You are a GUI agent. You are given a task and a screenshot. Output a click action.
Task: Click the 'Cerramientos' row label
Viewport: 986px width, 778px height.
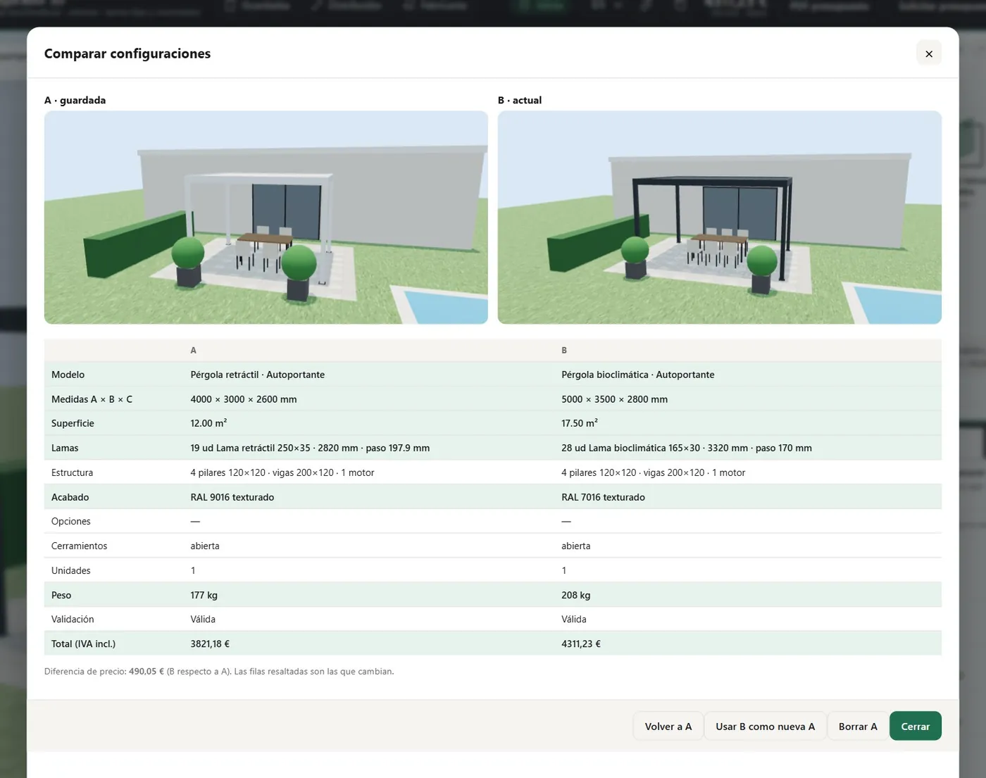[79, 546]
